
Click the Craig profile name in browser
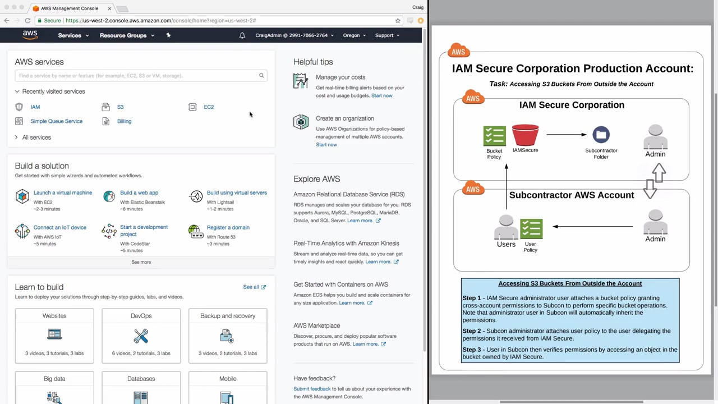[x=418, y=7]
